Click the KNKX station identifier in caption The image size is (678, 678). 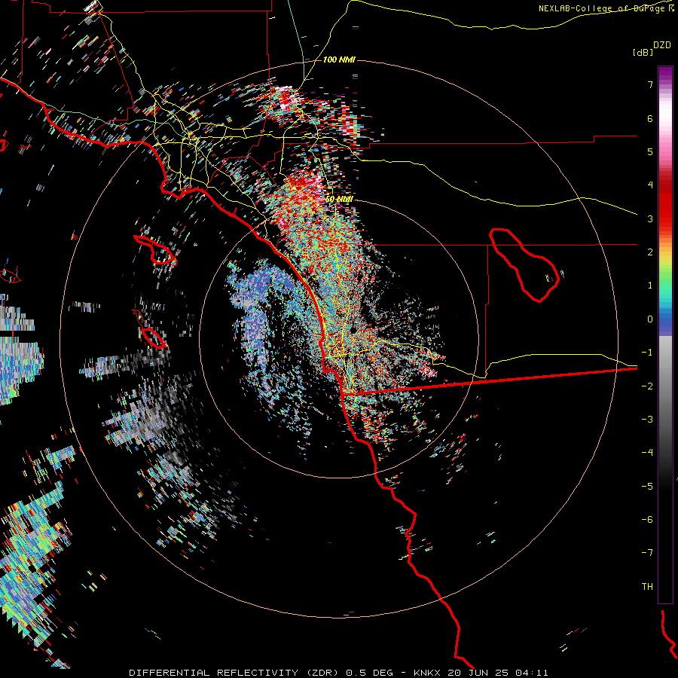point(427,673)
